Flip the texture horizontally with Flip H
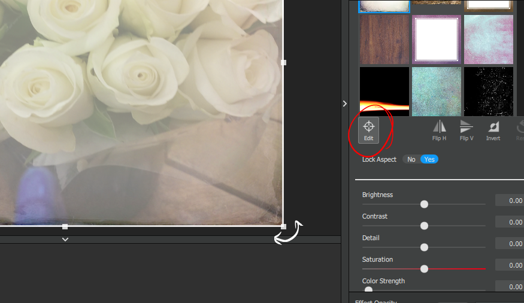The width and height of the screenshot is (524, 303). pyautogui.click(x=440, y=129)
